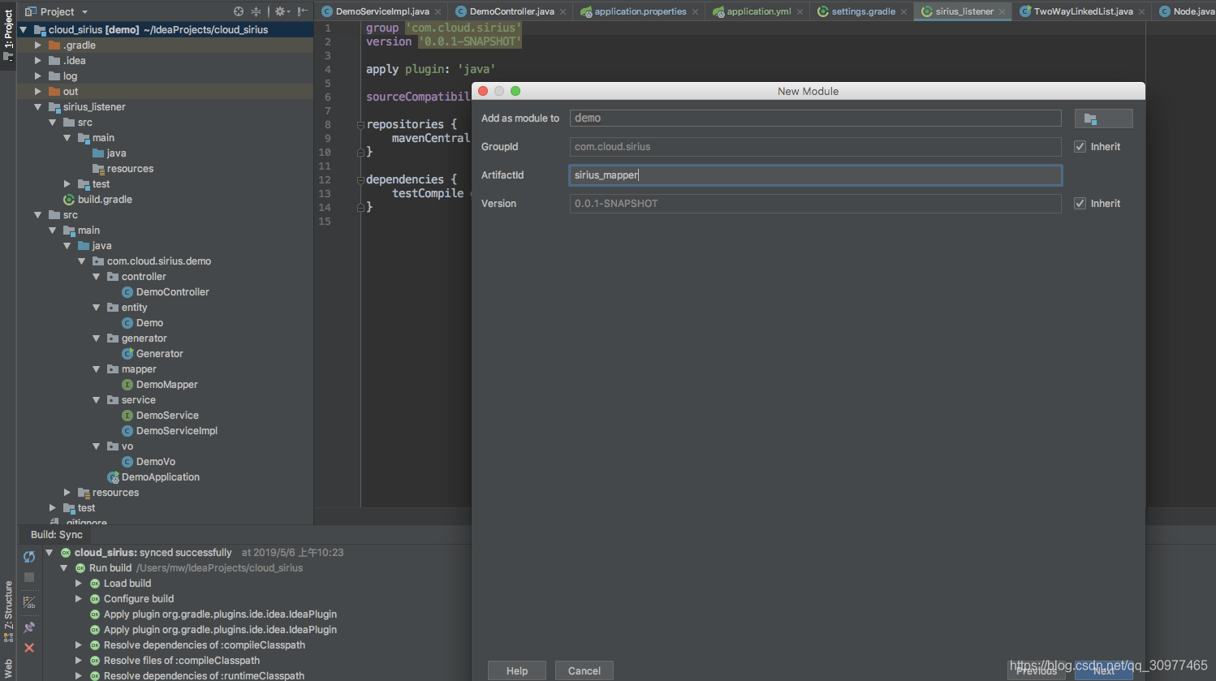Toggle GroupId Inherit checkbox
1216x681 pixels.
click(1080, 147)
